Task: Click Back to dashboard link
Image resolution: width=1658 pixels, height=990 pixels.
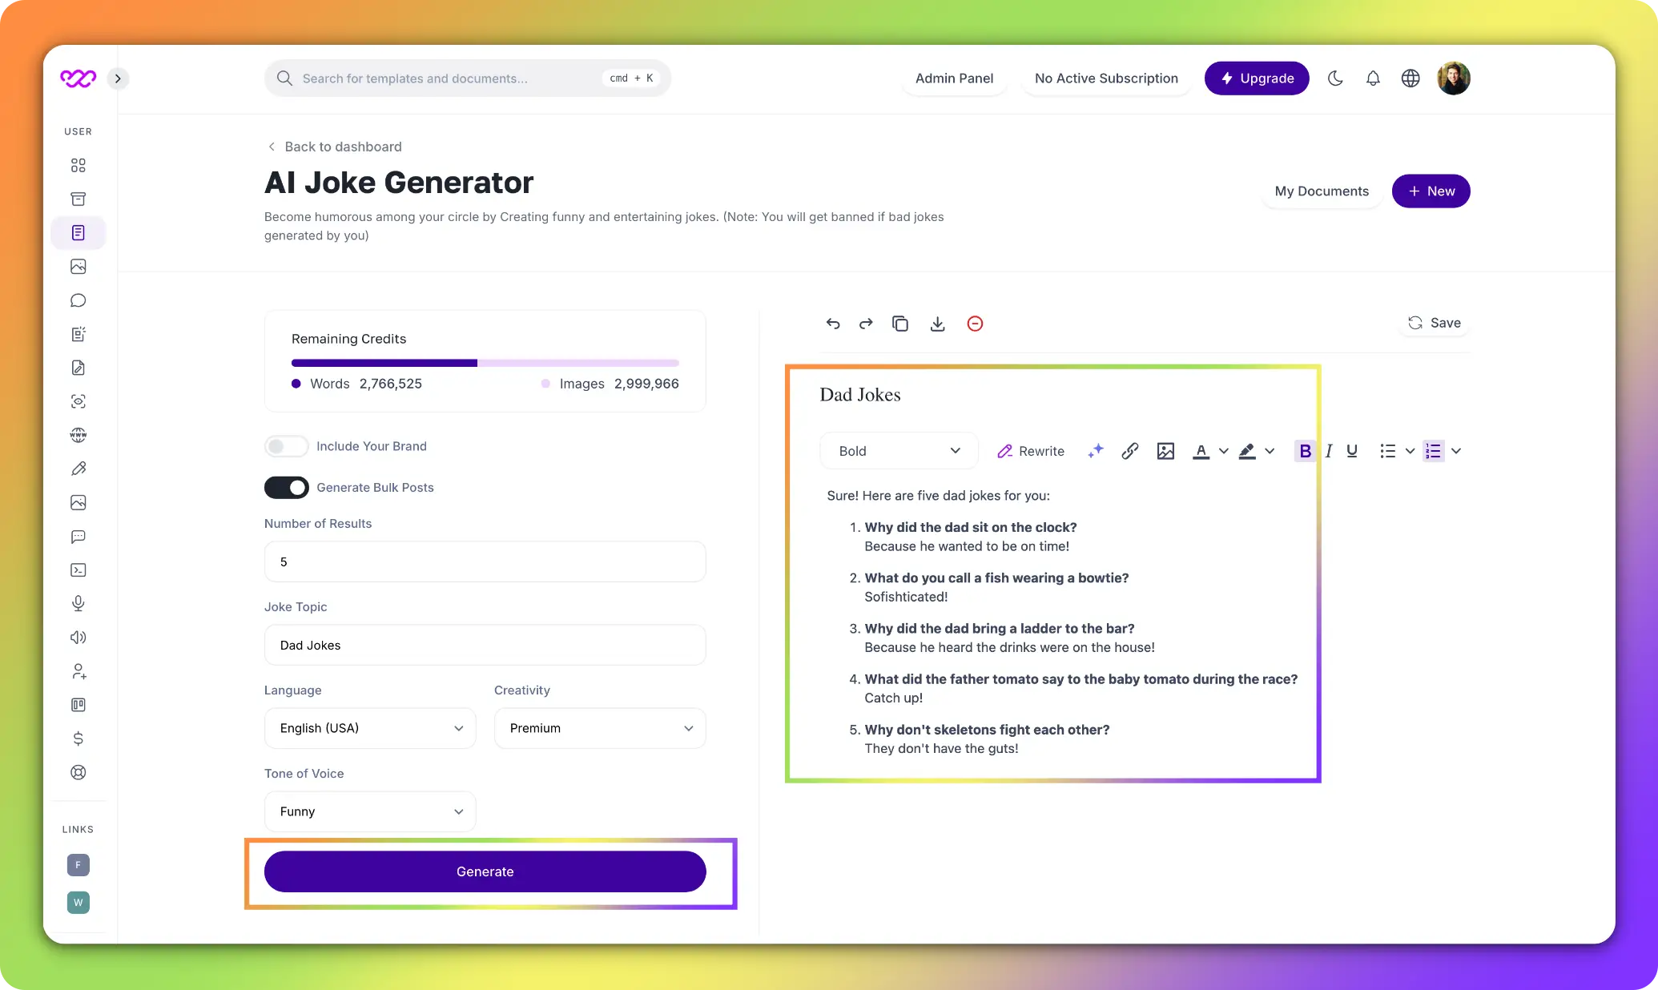Action: click(333, 146)
